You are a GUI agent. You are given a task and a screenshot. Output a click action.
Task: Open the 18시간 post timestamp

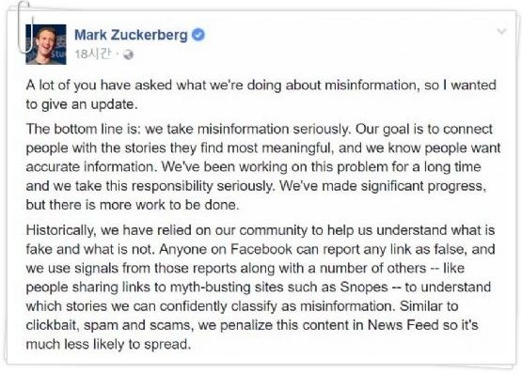point(93,55)
